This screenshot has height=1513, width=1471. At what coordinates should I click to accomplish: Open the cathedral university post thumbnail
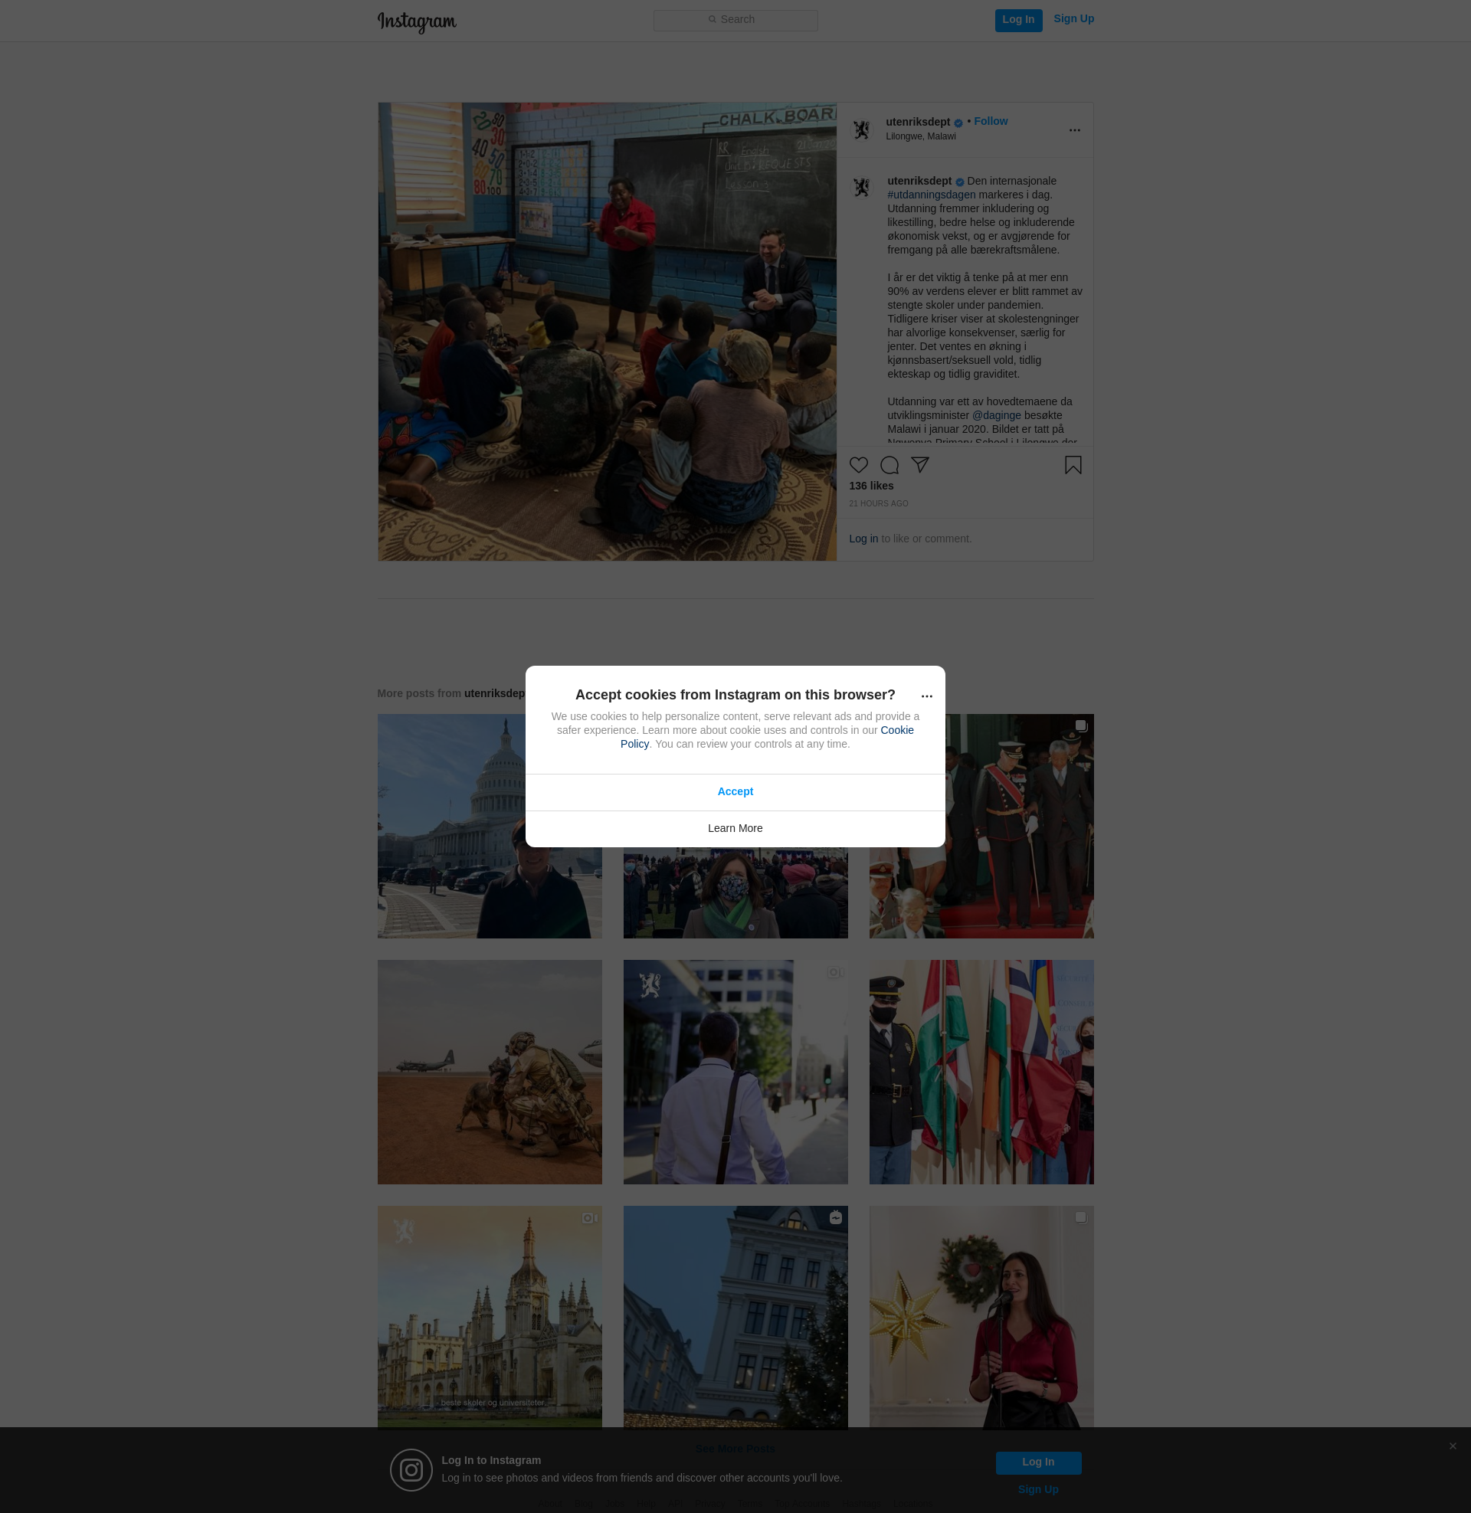tap(489, 1318)
